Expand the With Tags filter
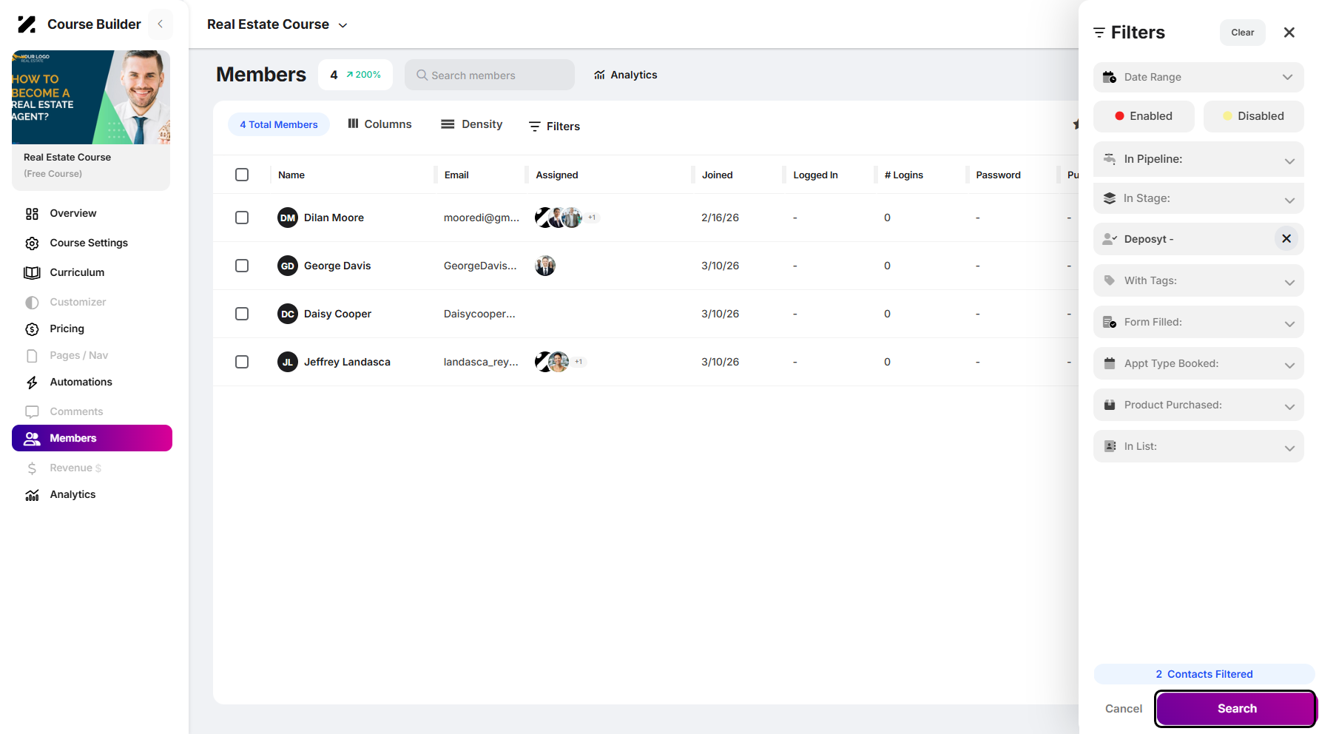Image resolution: width=1319 pixels, height=734 pixels. click(1198, 280)
